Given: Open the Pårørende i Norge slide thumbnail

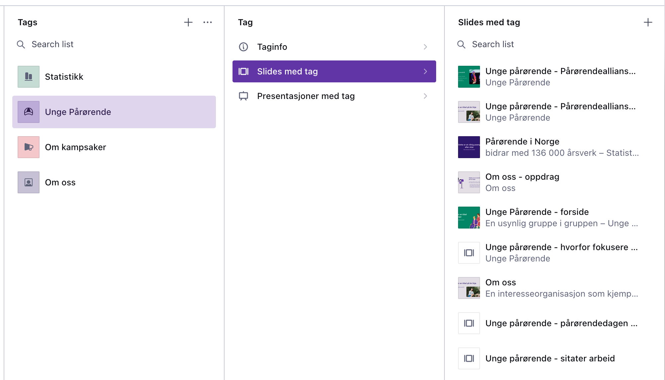Looking at the screenshot, I should [x=469, y=147].
